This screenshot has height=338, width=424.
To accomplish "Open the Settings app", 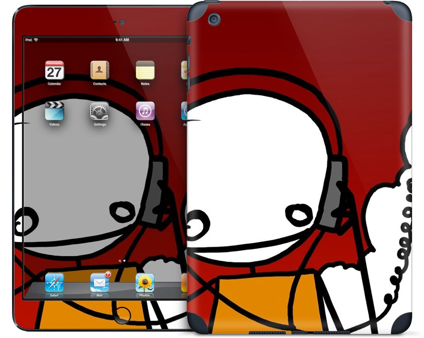I will (x=99, y=111).
